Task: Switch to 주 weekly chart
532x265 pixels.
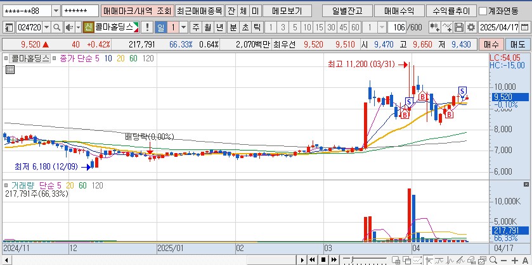Action: pyautogui.click(x=195, y=27)
